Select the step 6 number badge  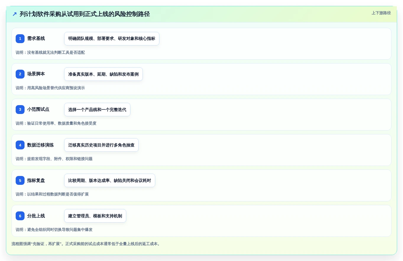coord(20,216)
